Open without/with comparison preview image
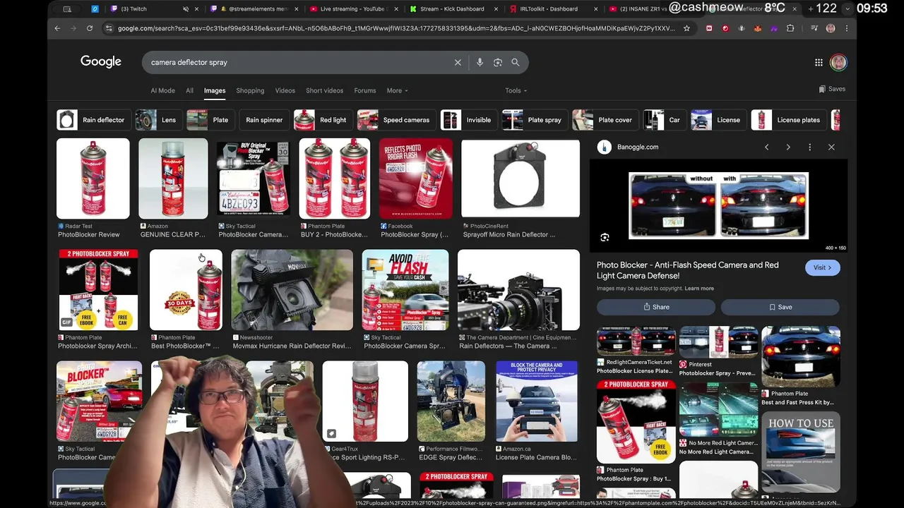Screen dimensions: 904x508 click(x=718, y=205)
